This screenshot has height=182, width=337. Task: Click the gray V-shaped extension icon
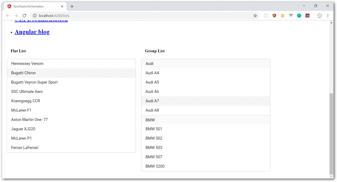click(291, 15)
